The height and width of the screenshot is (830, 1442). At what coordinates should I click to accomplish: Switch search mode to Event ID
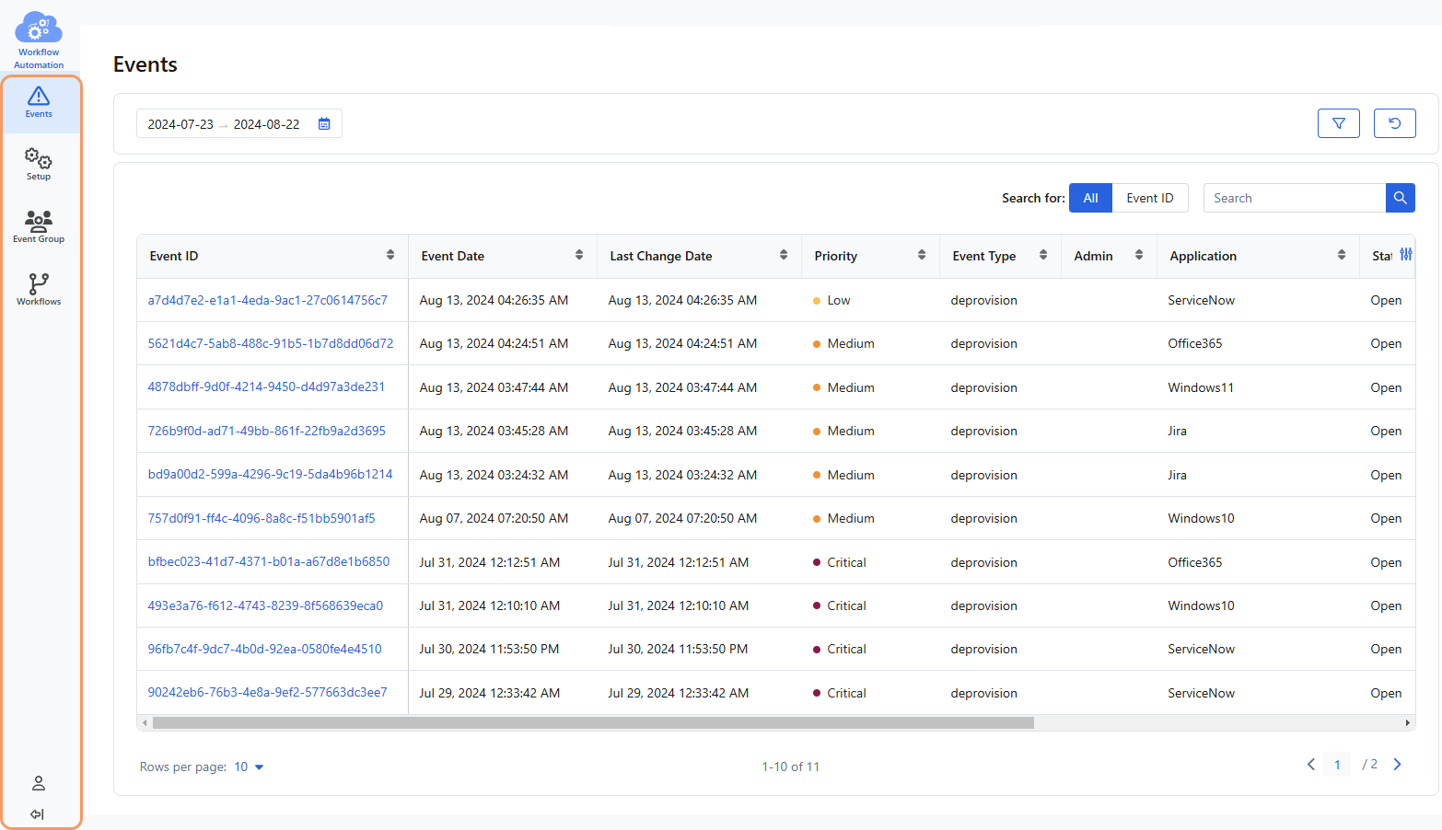coord(1149,198)
